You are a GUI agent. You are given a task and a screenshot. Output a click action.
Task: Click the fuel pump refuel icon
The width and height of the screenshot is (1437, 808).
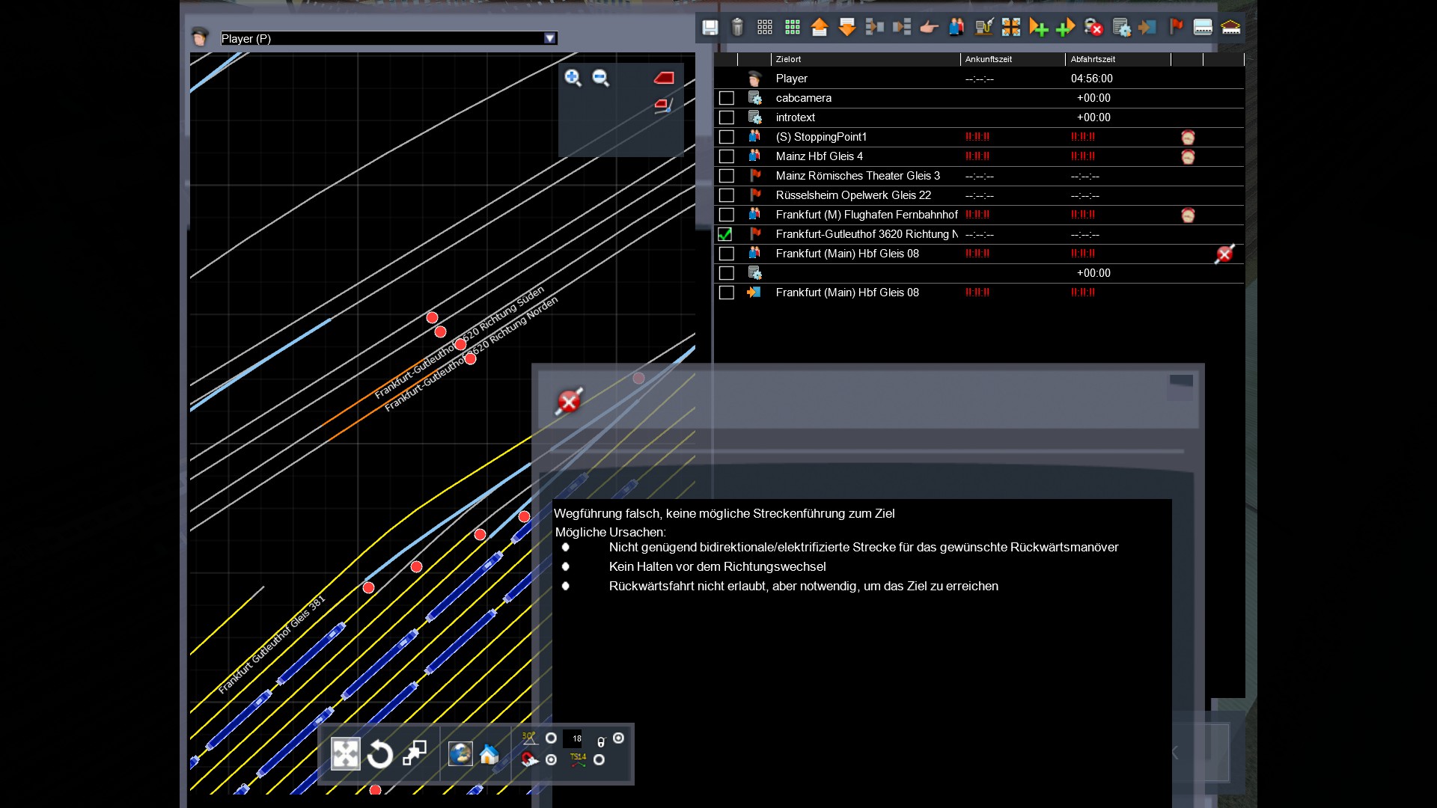click(983, 28)
